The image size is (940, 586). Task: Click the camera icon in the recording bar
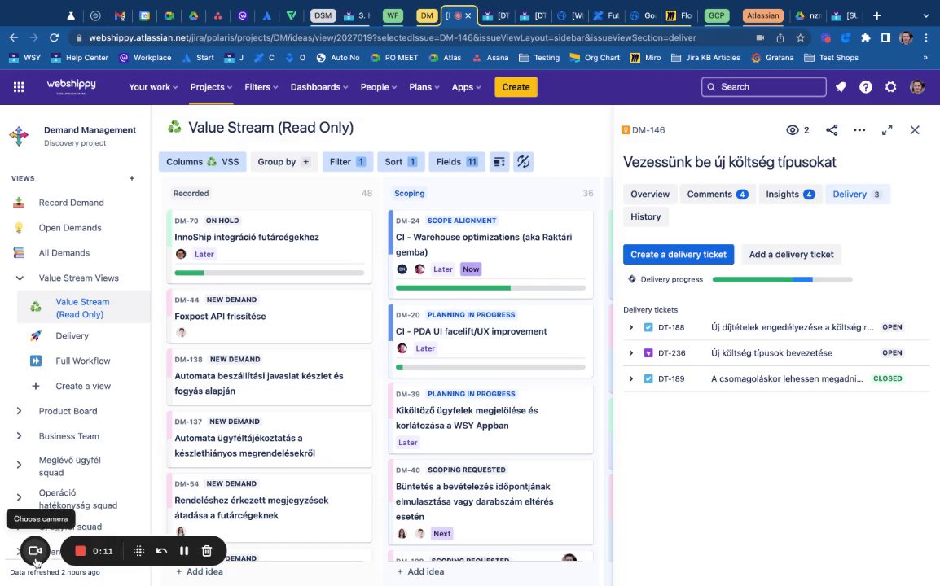click(x=35, y=551)
